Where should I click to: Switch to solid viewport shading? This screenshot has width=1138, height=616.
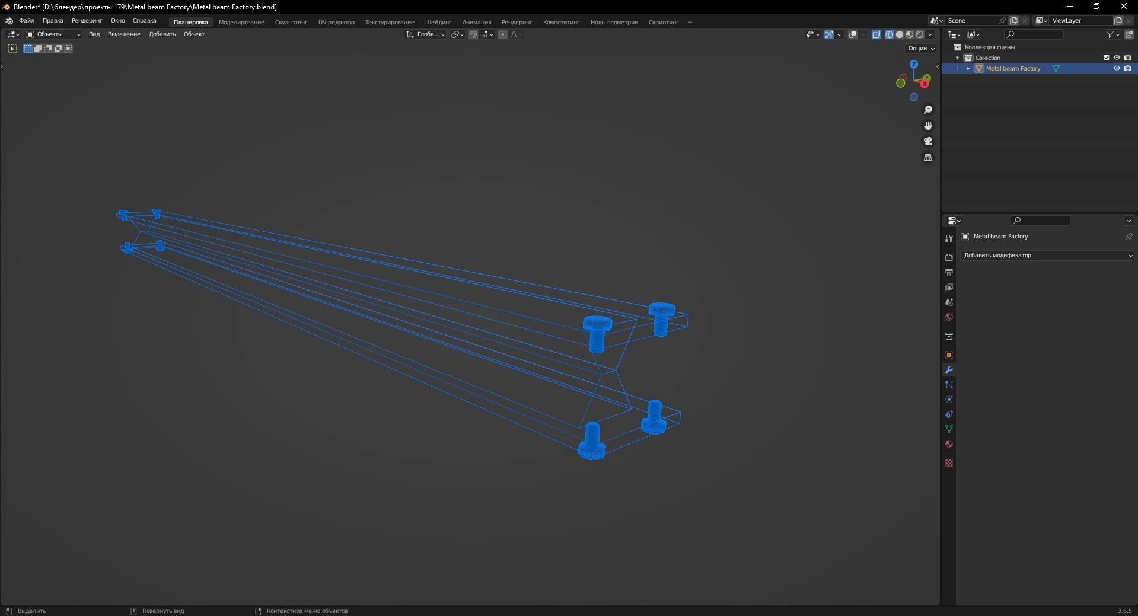pyautogui.click(x=899, y=34)
